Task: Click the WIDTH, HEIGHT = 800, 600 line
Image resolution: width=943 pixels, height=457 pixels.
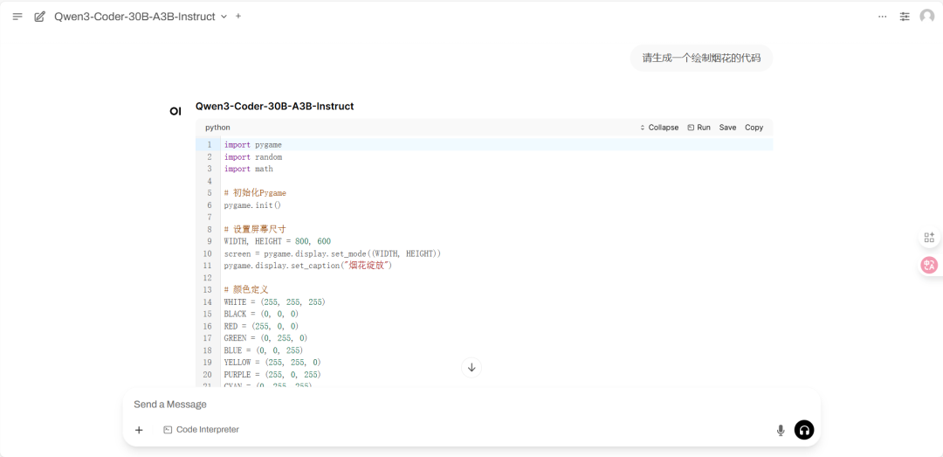Action: click(x=278, y=241)
